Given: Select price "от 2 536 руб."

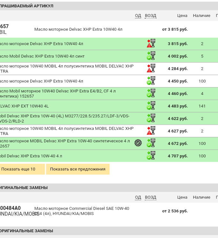Looking at the screenshot, I should pyautogui.click(x=175, y=211).
